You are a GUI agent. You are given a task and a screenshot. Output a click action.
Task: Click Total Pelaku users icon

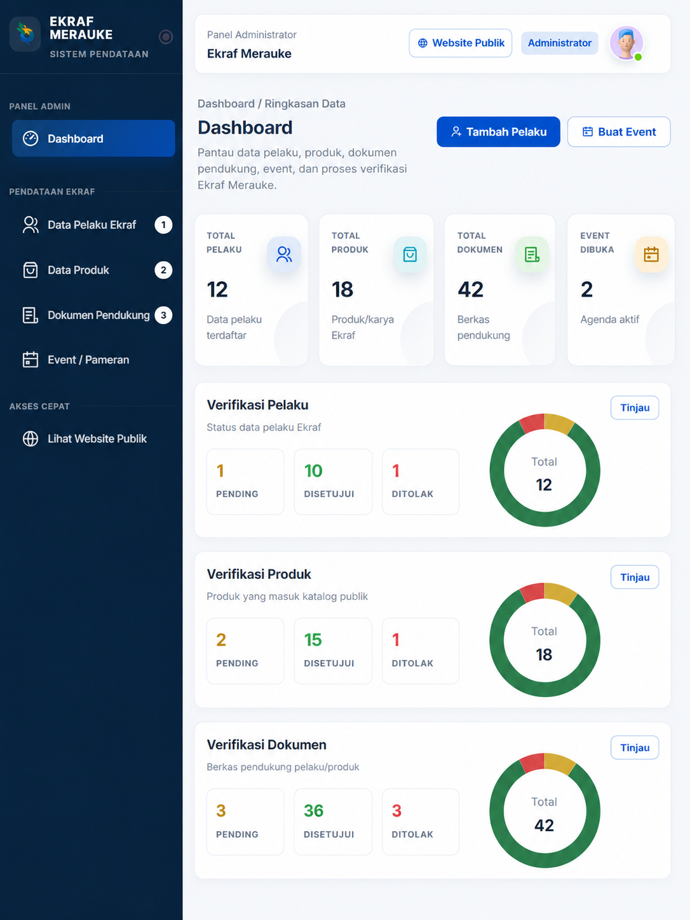click(x=284, y=255)
